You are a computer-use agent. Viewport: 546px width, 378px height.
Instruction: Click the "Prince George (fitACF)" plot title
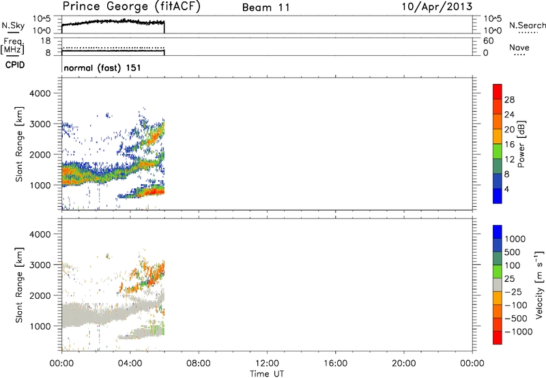[x=132, y=7]
